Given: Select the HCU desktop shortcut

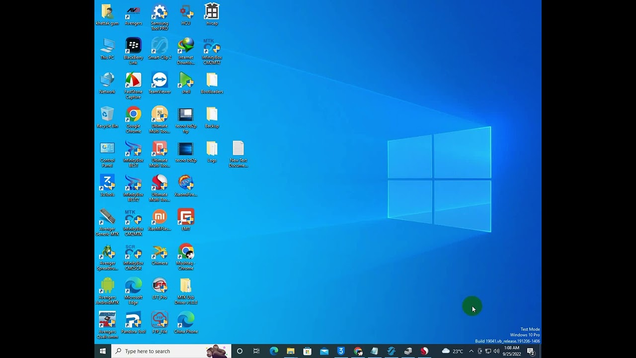Looking at the screenshot, I should coord(186,14).
